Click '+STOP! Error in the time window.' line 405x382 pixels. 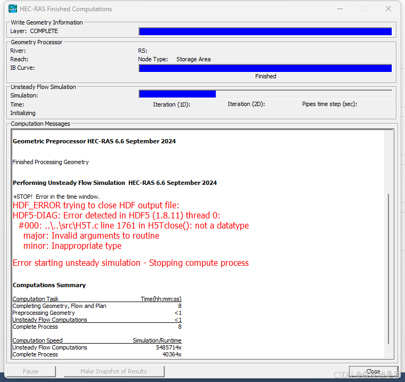pyautogui.click(x=56, y=197)
